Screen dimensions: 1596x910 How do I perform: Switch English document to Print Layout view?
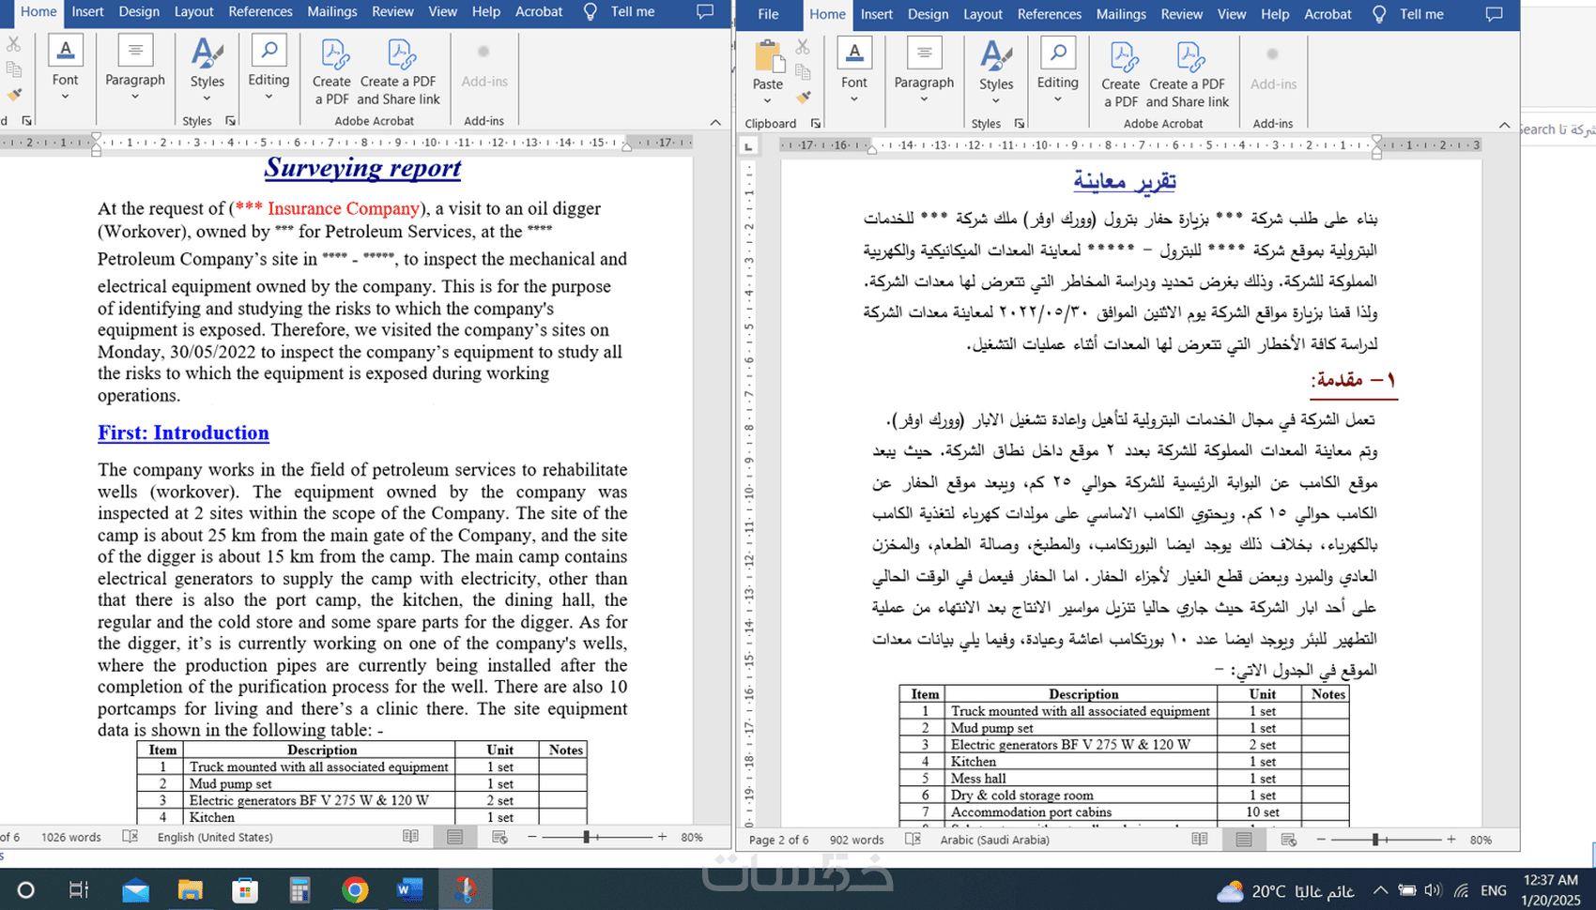tap(455, 837)
